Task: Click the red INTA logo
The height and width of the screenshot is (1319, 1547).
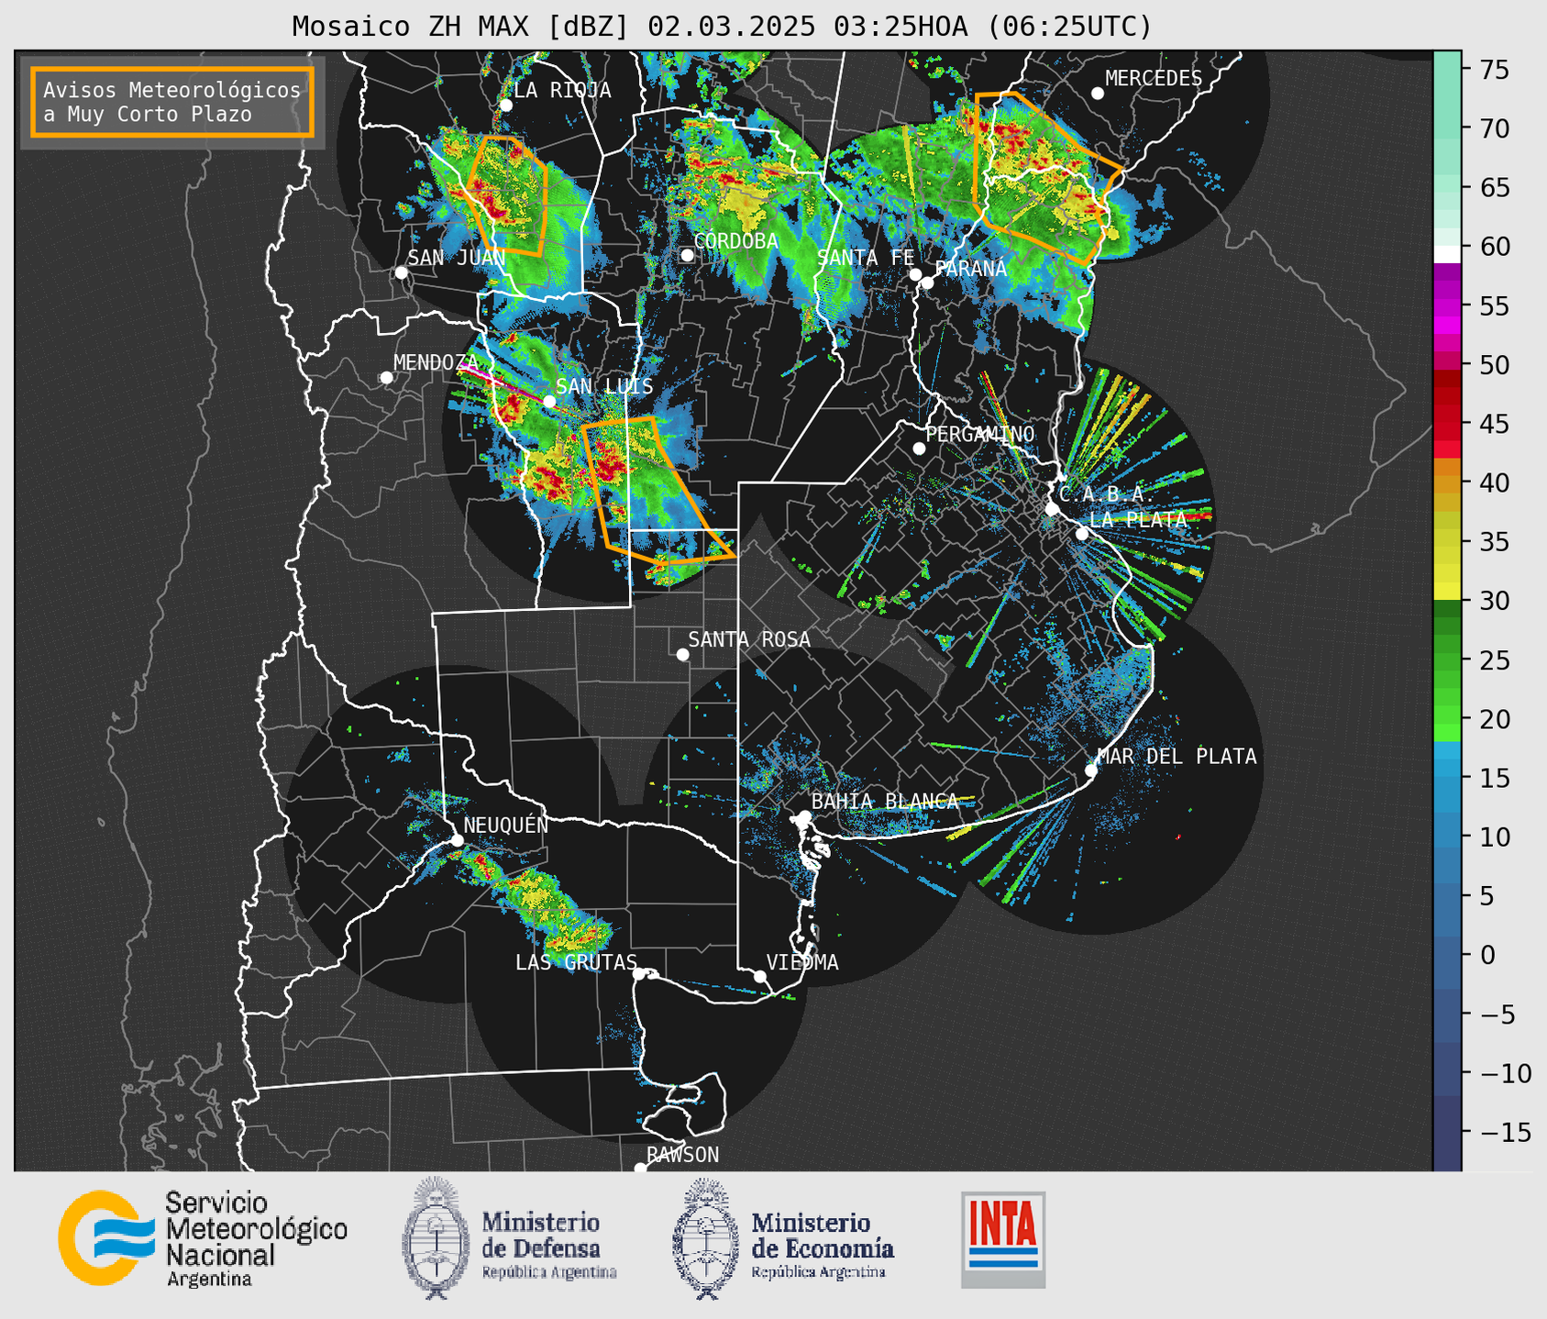Action: pos(1003,1239)
